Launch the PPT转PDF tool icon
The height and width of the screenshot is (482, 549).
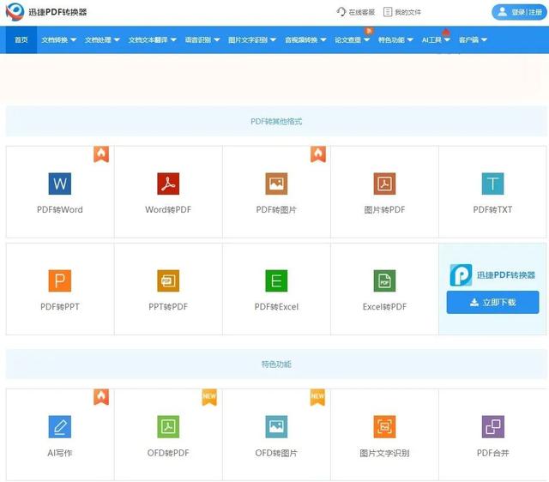click(168, 280)
